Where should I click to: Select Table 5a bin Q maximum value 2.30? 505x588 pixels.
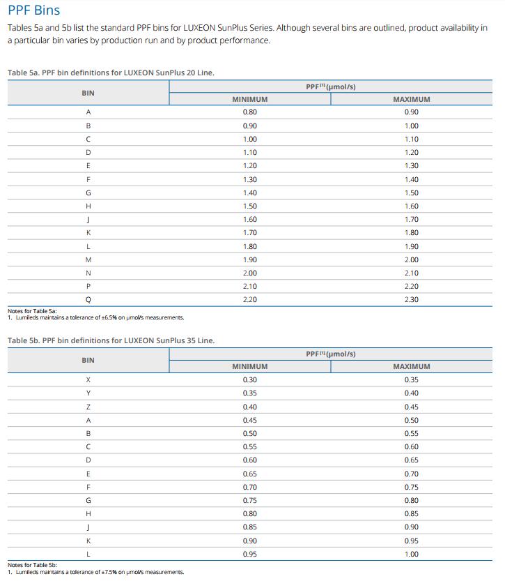click(412, 300)
